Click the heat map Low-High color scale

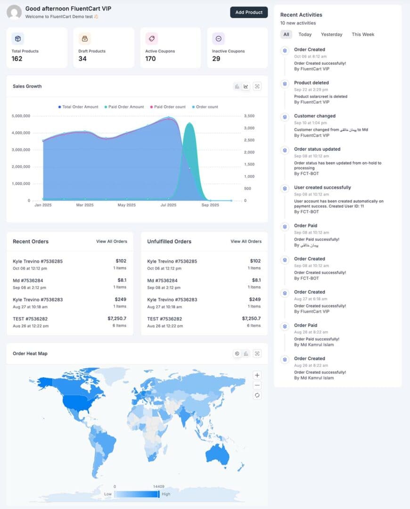137,494
